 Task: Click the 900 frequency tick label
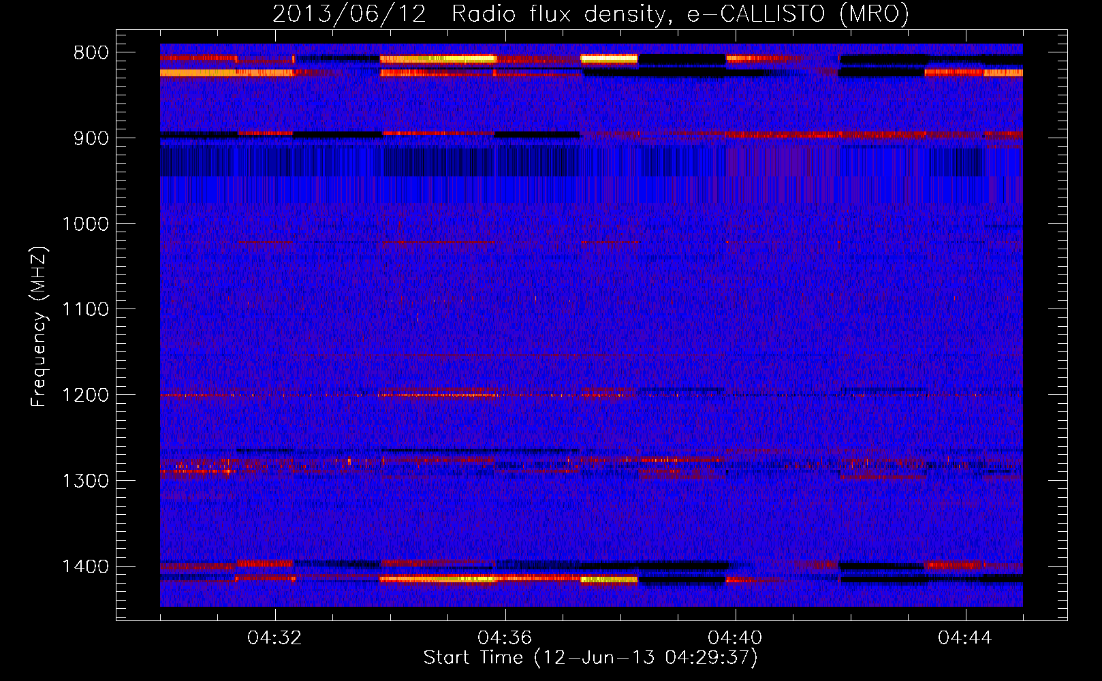91,138
